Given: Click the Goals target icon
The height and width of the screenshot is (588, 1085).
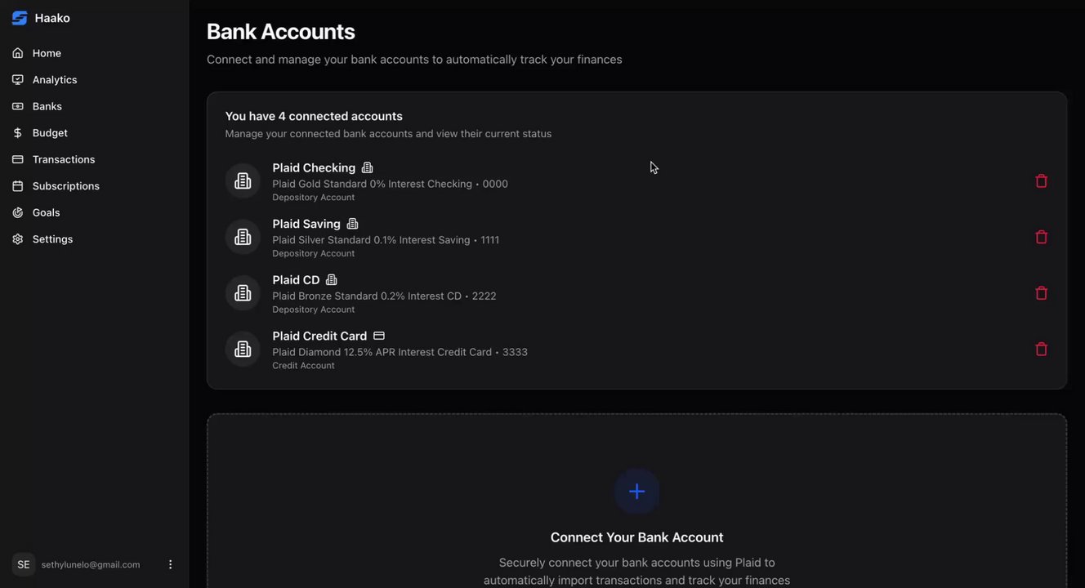Looking at the screenshot, I should (18, 212).
